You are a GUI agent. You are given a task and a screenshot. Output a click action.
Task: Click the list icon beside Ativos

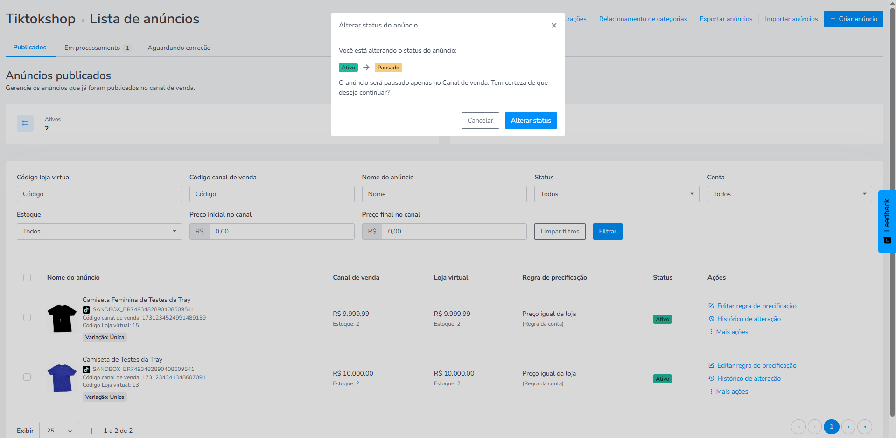point(25,123)
